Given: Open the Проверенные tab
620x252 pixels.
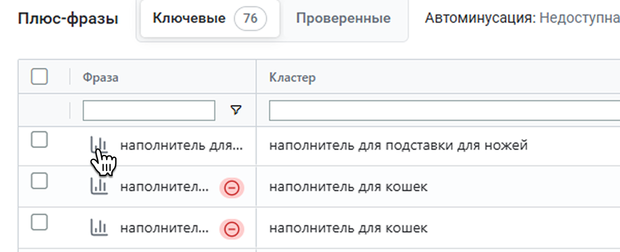Looking at the screenshot, I should coord(343,19).
